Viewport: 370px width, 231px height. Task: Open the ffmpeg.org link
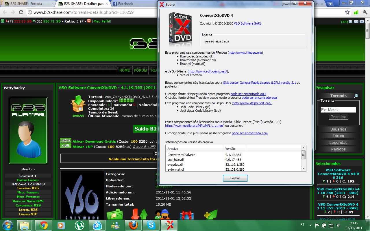(245, 53)
